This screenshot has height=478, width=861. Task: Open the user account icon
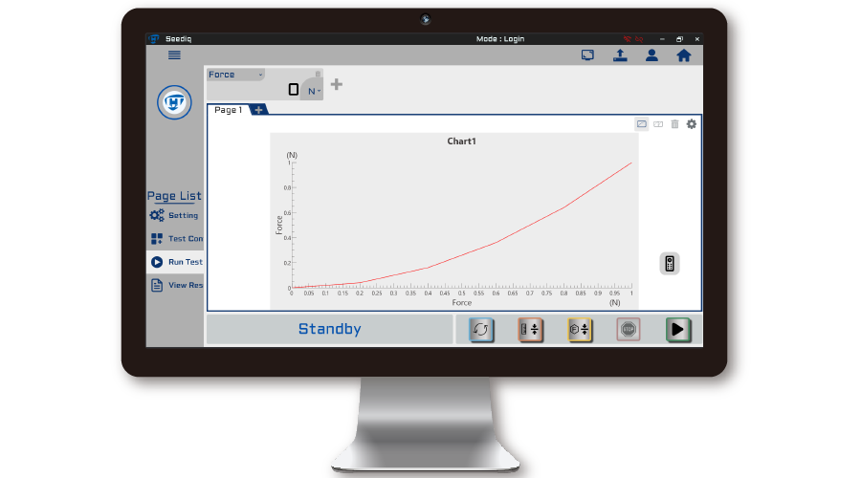coord(651,55)
